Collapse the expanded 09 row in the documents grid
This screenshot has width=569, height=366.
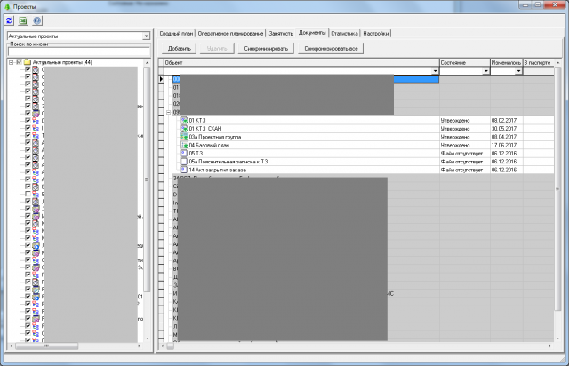point(168,112)
